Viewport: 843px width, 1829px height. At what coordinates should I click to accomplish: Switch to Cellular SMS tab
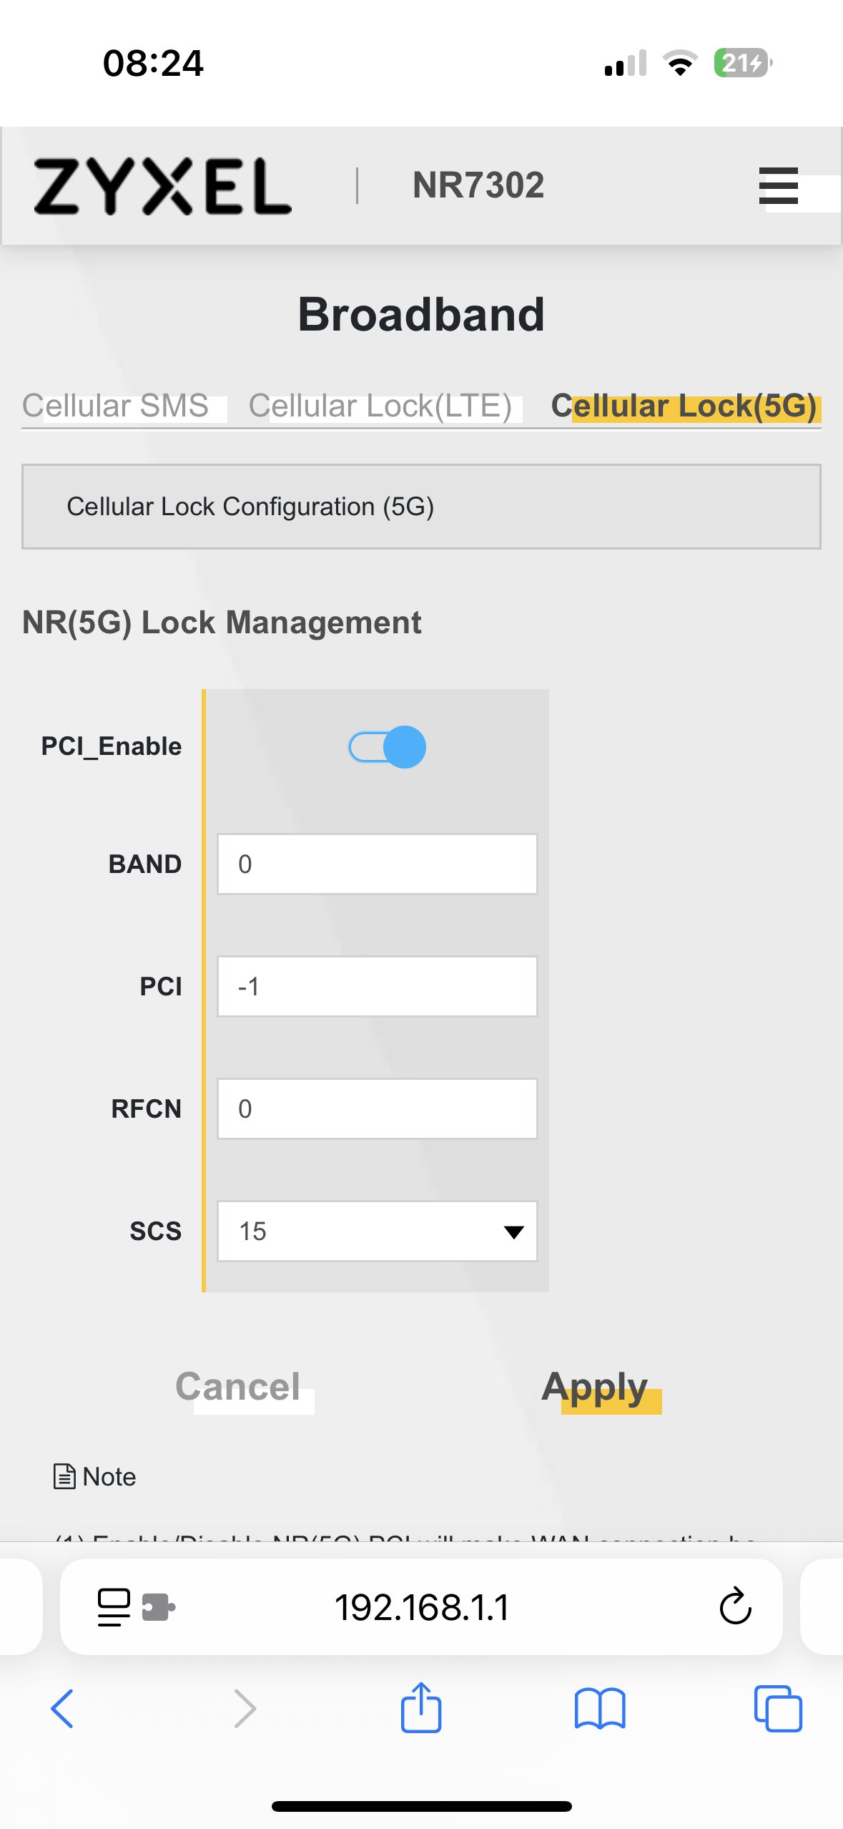[x=116, y=406]
